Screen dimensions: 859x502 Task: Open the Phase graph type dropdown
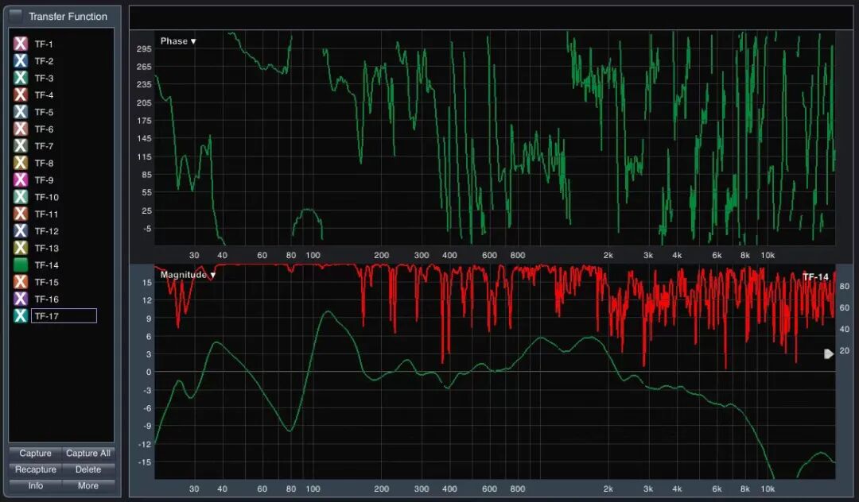(x=178, y=41)
